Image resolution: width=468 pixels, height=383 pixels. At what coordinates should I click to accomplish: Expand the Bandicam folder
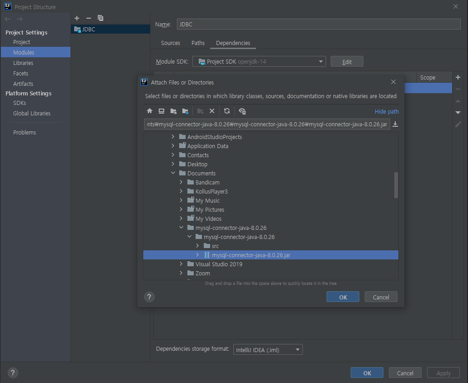(x=181, y=182)
